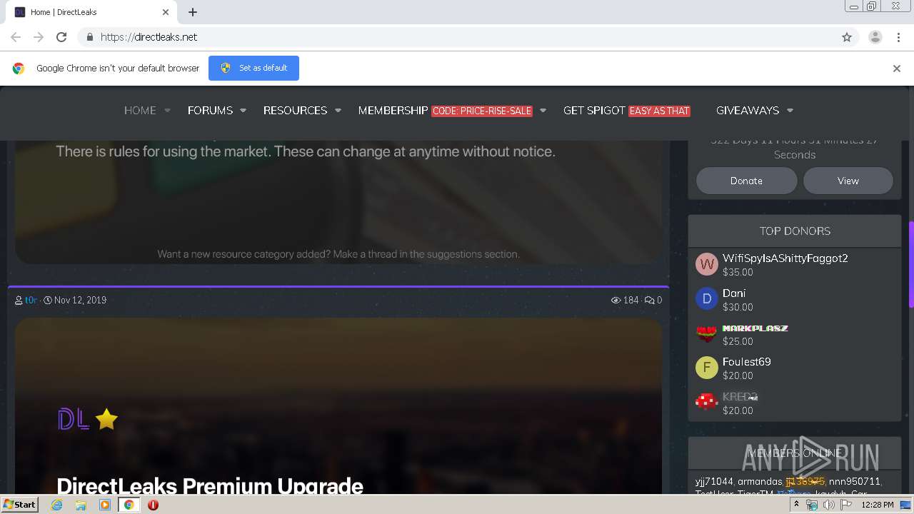Click the page vertical scrollbar thumb
The image size is (914, 514).
point(910,264)
